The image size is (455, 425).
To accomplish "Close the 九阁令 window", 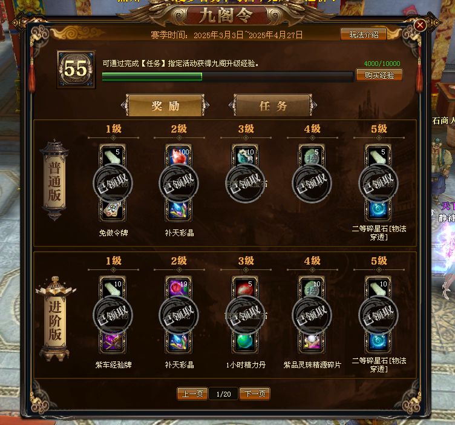I will point(419,25).
